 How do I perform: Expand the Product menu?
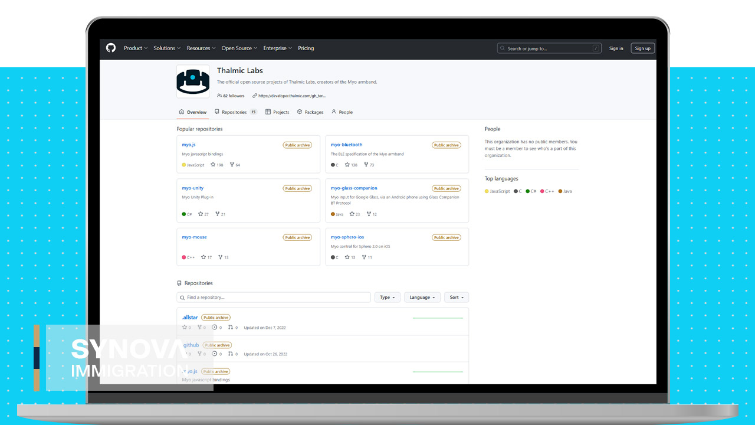point(136,48)
